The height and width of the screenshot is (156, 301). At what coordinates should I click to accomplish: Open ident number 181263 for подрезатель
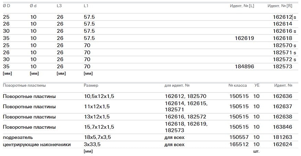(x=282, y=137)
